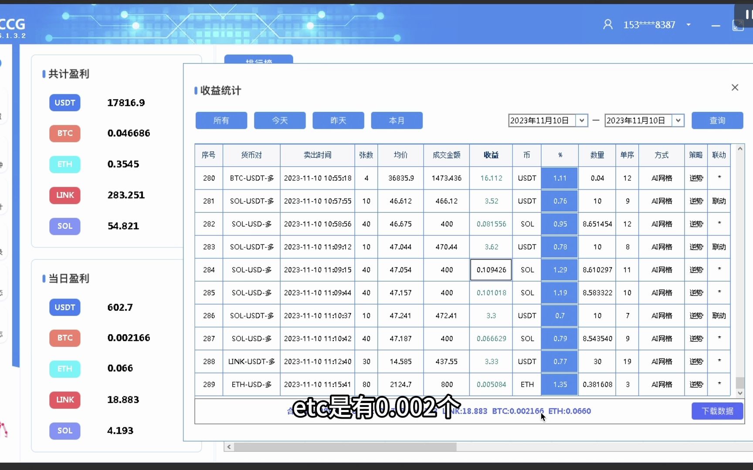This screenshot has width=753, height=470.
Task: Click the LINK icon under daily profit
Action: click(x=64, y=400)
